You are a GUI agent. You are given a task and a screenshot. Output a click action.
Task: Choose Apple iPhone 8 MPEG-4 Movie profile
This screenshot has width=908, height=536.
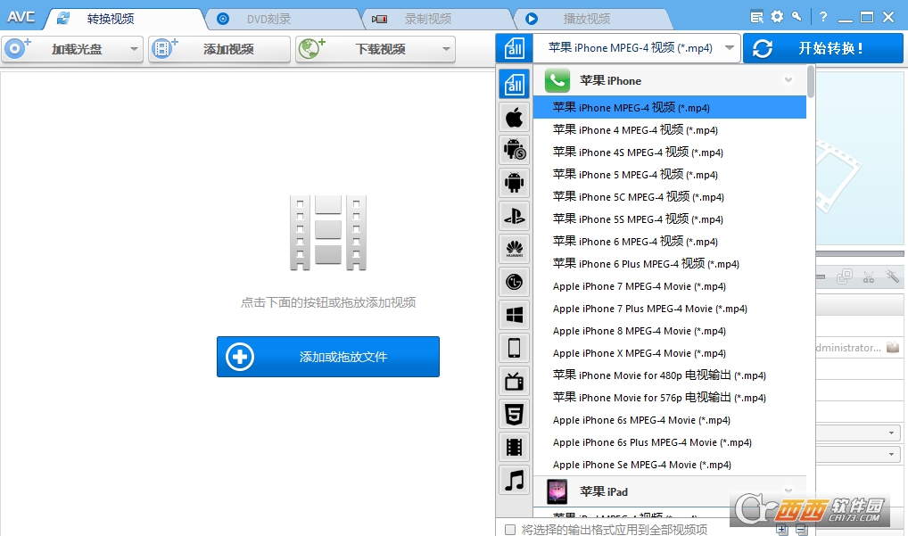click(x=670, y=331)
